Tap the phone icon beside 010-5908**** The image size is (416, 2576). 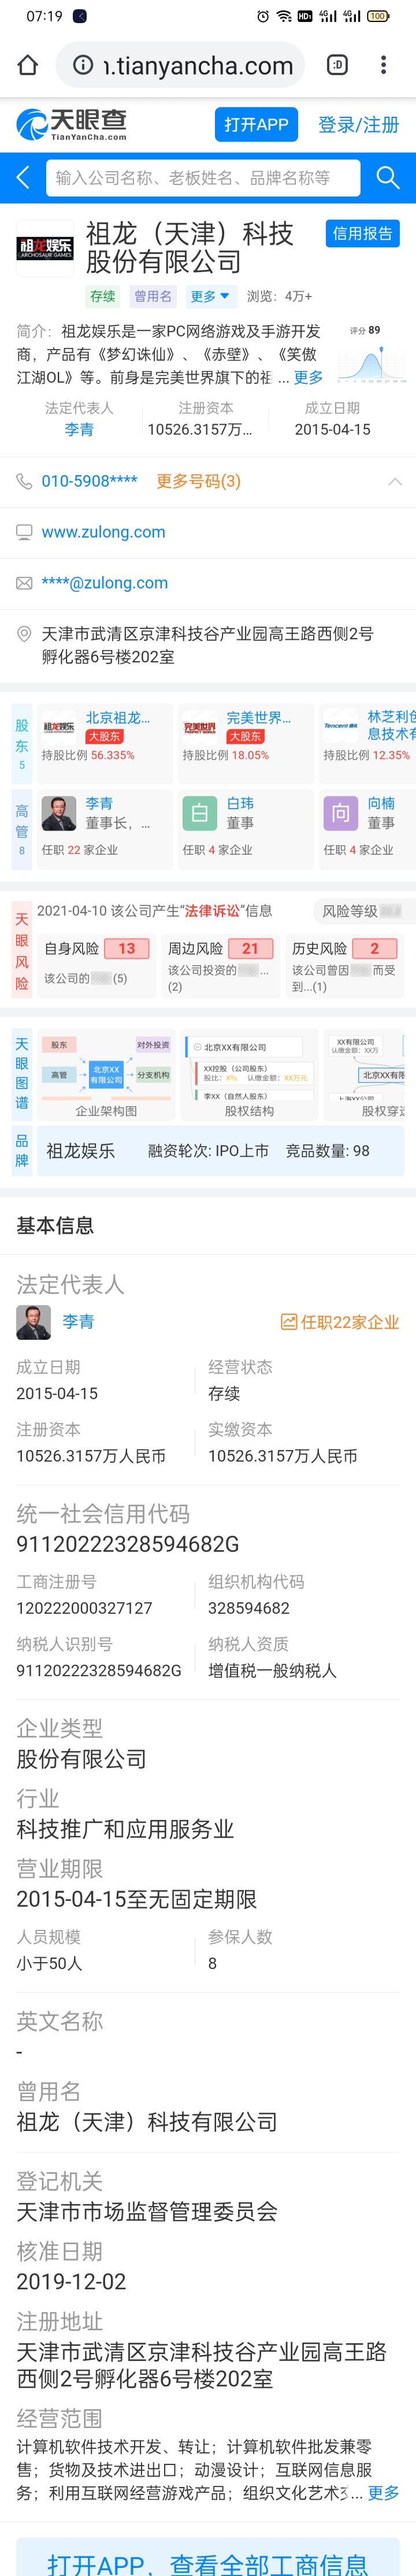pyautogui.click(x=24, y=482)
